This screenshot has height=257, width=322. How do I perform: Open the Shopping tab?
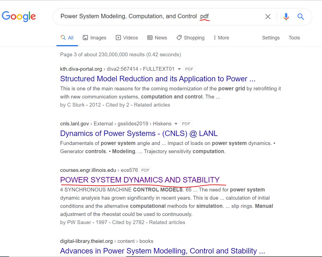pos(191,38)
